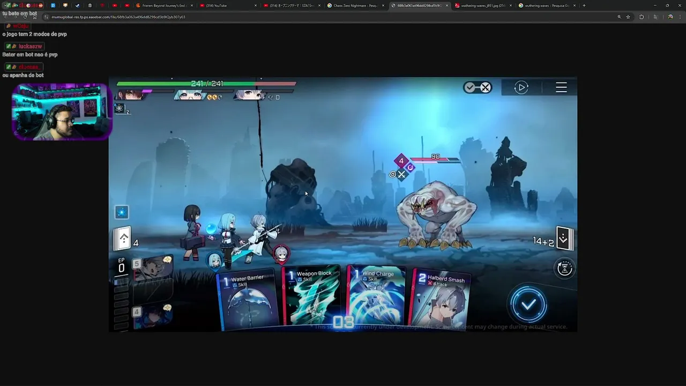Open the browser zoom magnifier icon
This screenshot has width=686, height=386.
(619, 17)
